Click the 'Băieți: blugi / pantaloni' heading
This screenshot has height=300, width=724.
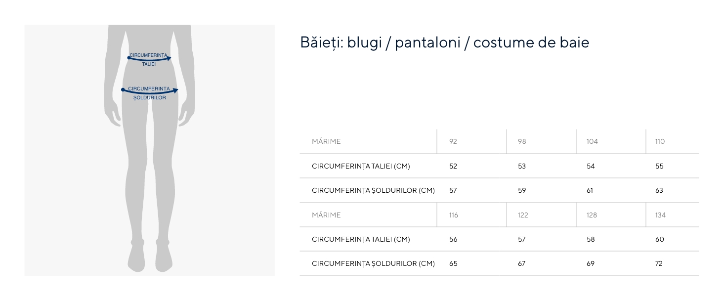pos(444,43)
